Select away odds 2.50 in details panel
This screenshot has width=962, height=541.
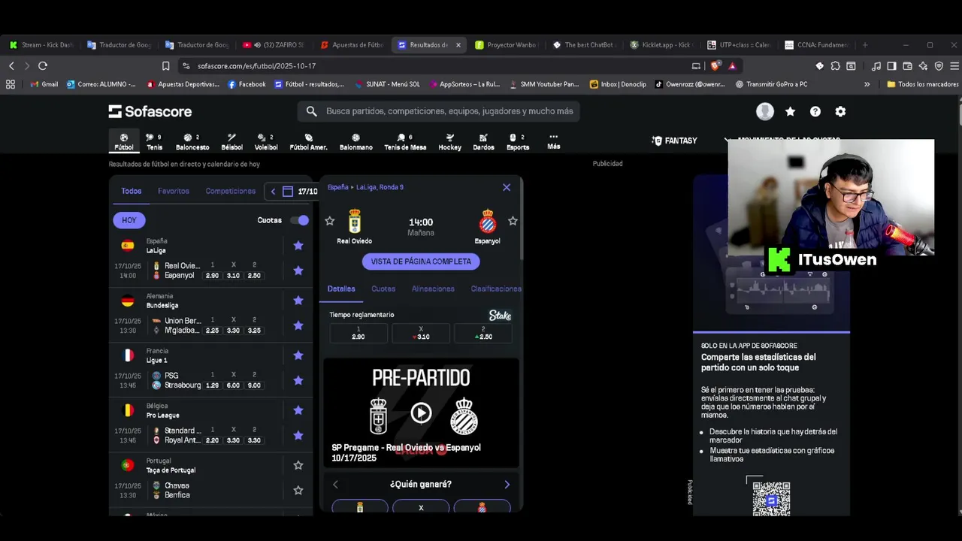click(483, 333)
